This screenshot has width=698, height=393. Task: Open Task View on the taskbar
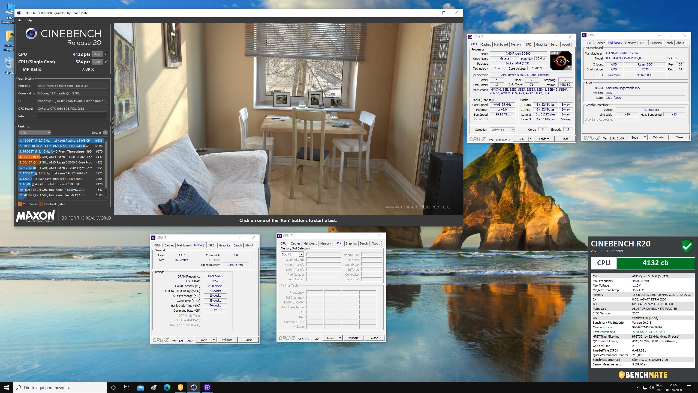coord(127,388)
